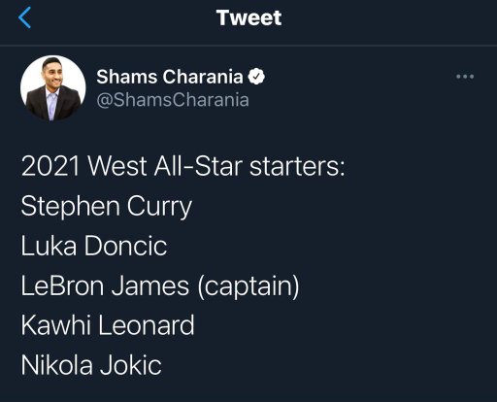The image size is (497, 402).
Task: Open the Shams Charania display name
Action: (x=170, y=77)
